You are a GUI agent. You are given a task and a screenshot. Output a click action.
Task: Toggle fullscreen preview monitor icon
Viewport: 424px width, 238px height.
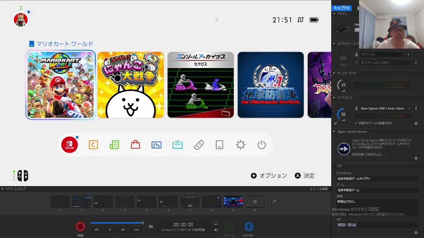click(x=216, y=223)
